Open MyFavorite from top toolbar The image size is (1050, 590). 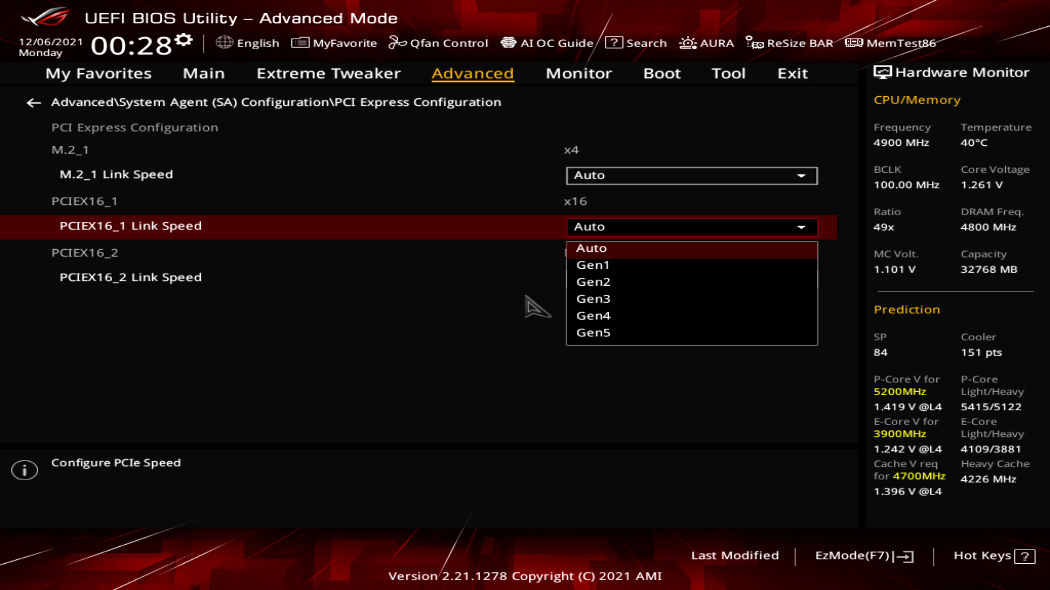pyautogui.click(x=334, y=43)
